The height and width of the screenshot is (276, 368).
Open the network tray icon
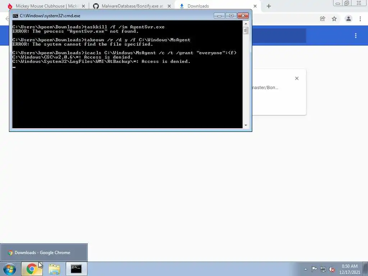point(323,269)
